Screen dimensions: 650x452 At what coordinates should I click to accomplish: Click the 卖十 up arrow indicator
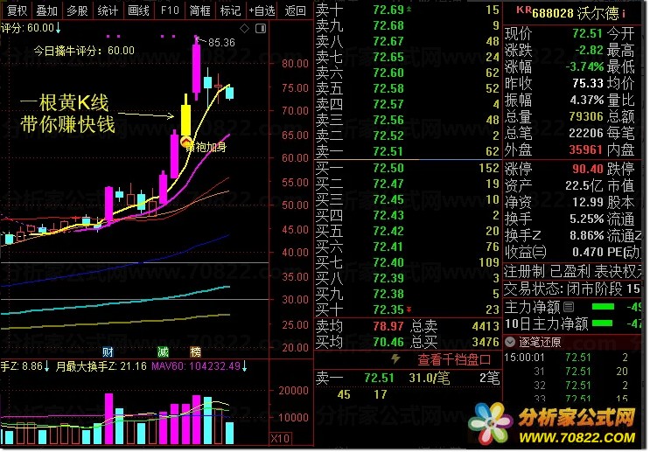[x=409, y=9]
